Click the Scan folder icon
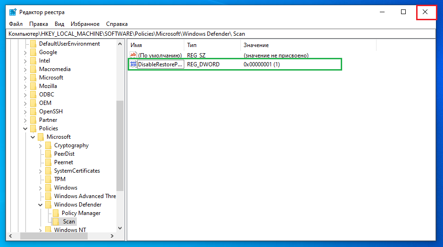 tap(56, 221)
